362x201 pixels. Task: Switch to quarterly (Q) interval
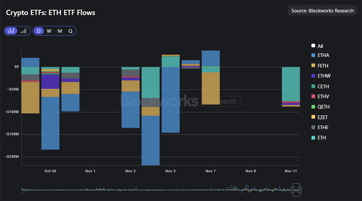70,31
